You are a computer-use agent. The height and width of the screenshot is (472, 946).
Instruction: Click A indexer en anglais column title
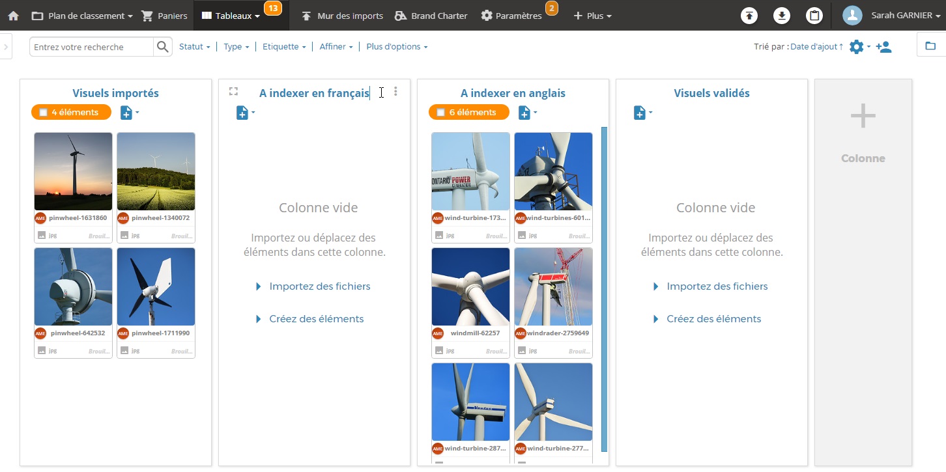[x=513, y=93]
